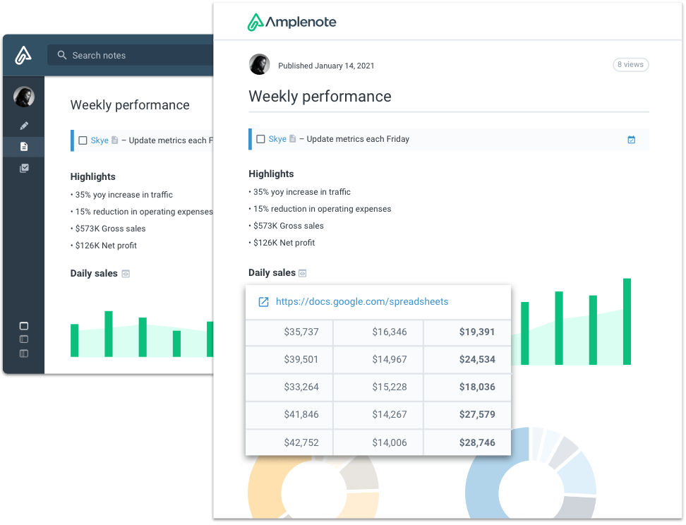Toggle the eye icon next to Daily sales in published note
Viewport: 686px width, 525px height.
tap(303, 273)
